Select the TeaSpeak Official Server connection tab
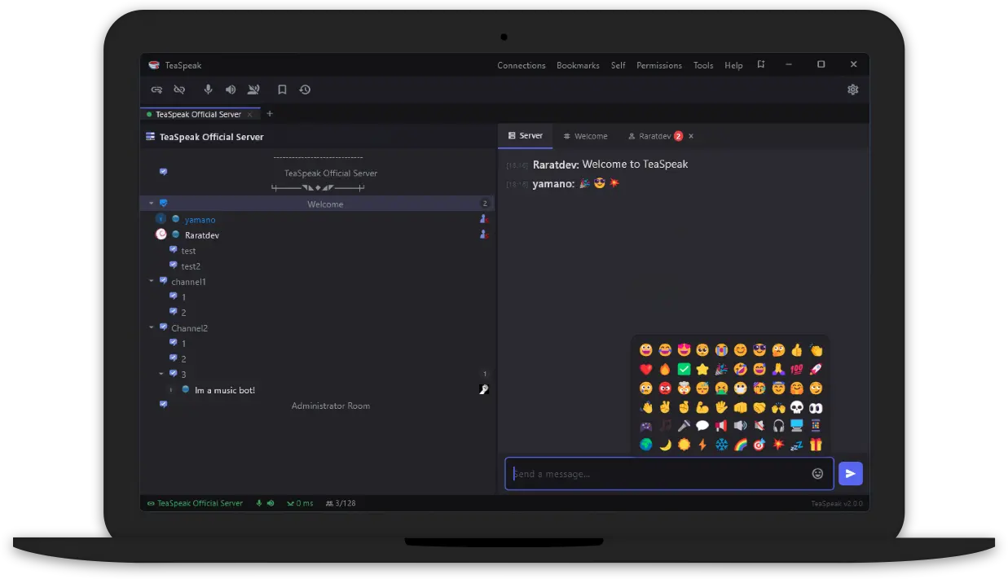This screenshot has width=1008, height=579. [198, 114]
